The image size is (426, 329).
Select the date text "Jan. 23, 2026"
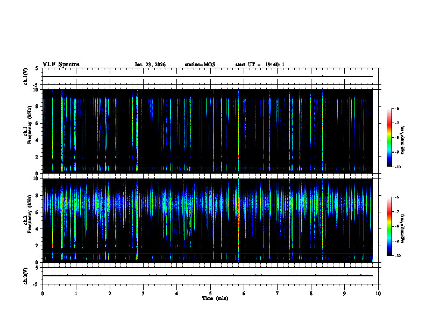[x=150, y=65]
